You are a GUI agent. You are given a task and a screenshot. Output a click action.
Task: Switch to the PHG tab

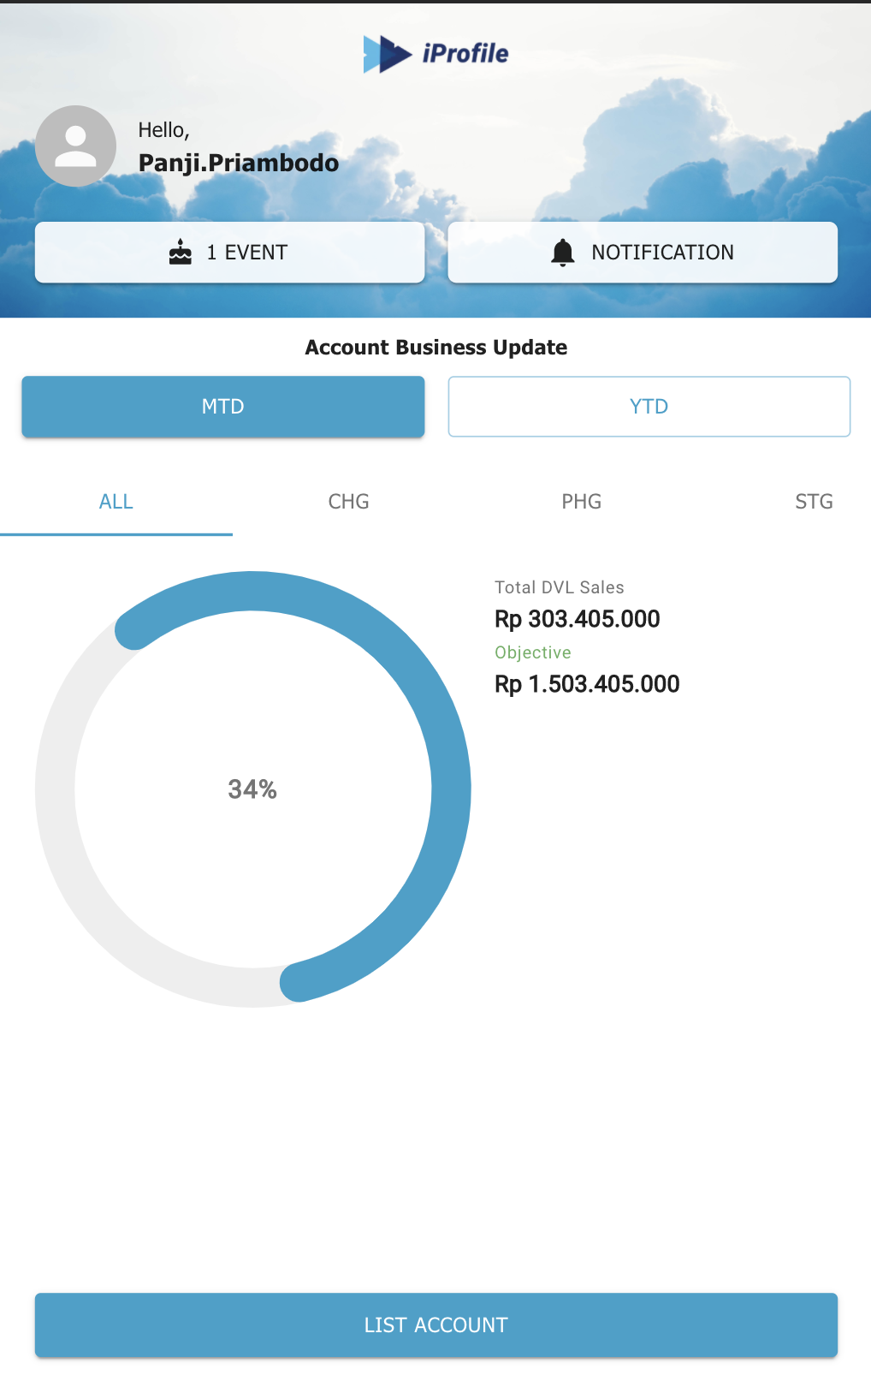(x=581, y=502)
